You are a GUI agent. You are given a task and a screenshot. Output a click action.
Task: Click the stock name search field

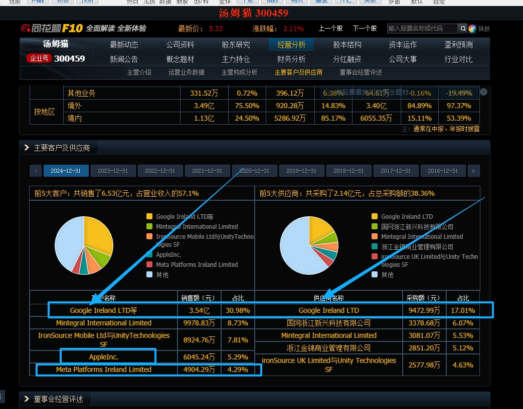pyautogui.click(x=422, y=29)
